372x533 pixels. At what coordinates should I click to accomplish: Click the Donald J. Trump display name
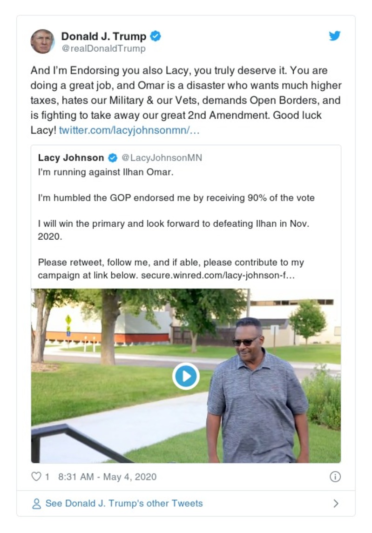point(103,36)
